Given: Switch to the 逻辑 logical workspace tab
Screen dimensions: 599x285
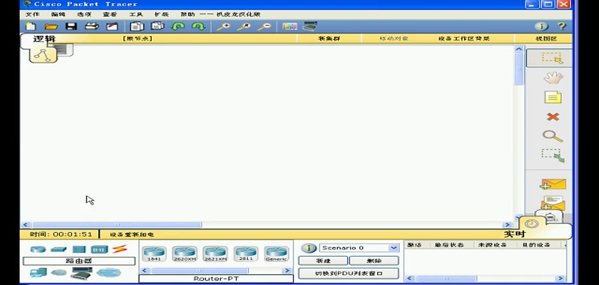Looking at the screenshot, I should tap(43, 38).
